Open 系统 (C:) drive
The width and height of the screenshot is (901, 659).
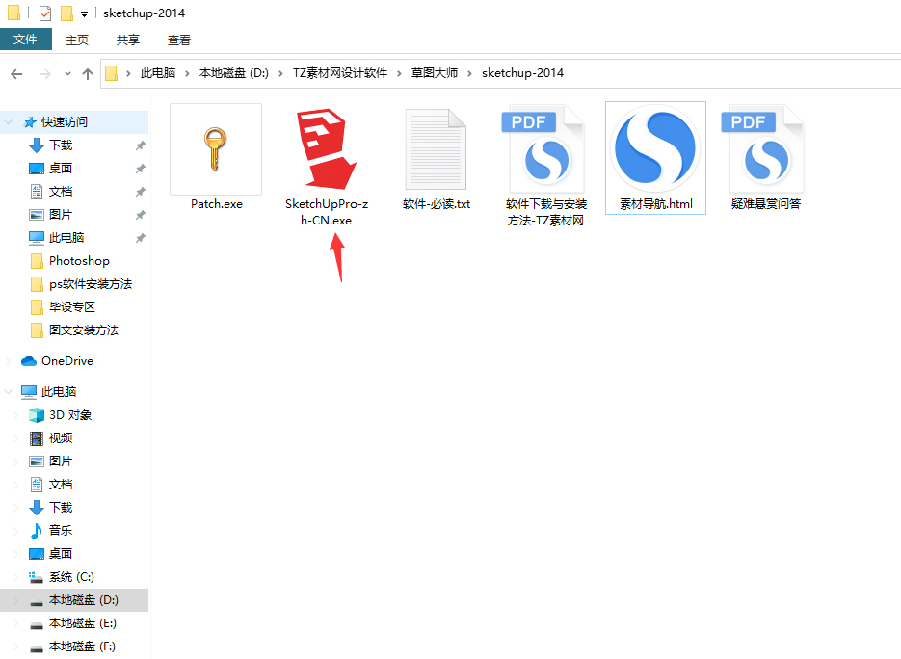pyautogui.click(x=71, y=577)
